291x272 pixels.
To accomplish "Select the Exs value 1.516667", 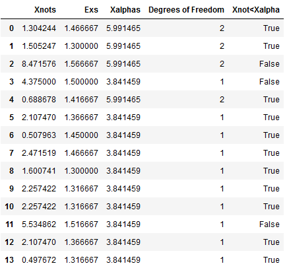I will (x=81, y=224).
